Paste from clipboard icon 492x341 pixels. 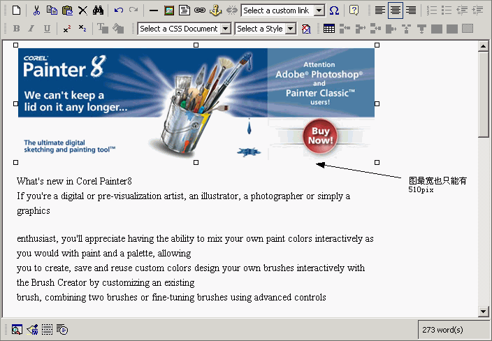[67, 10]
